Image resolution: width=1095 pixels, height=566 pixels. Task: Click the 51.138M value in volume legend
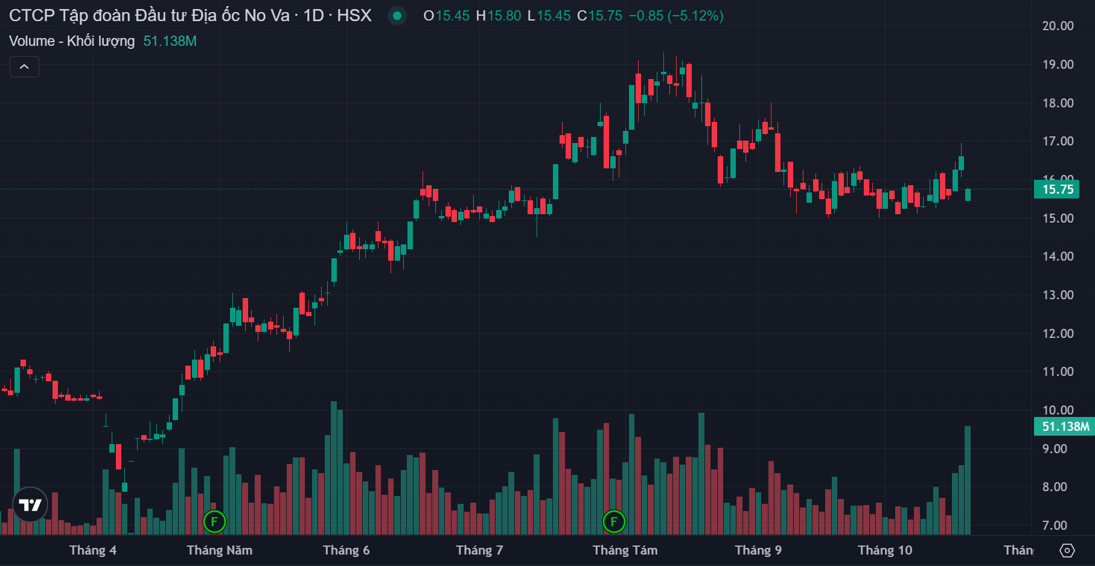170,41
